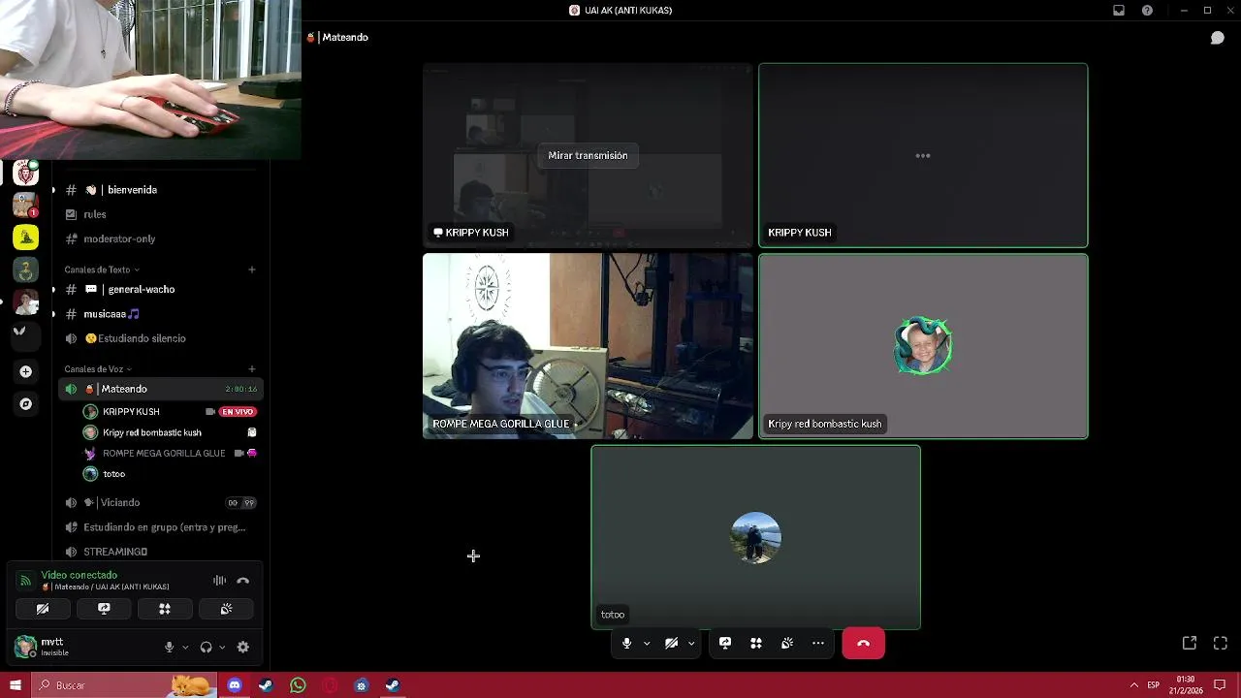Enter full screen mode for the call
The width and height of the screenshot is (1241, 698).
click(1221, 643)
